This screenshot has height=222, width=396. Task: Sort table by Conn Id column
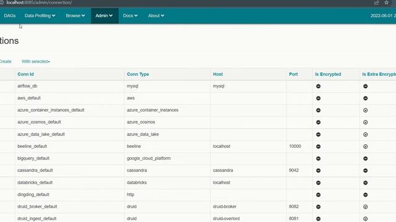click(x=25, y=74)
